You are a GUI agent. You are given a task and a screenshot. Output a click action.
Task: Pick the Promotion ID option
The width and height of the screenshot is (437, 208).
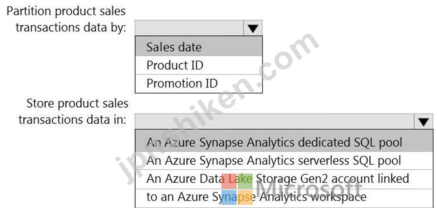tap(198, 84)
